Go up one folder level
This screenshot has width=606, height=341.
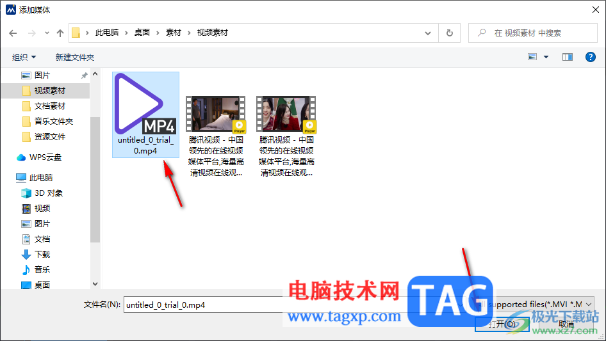(60, 33)
